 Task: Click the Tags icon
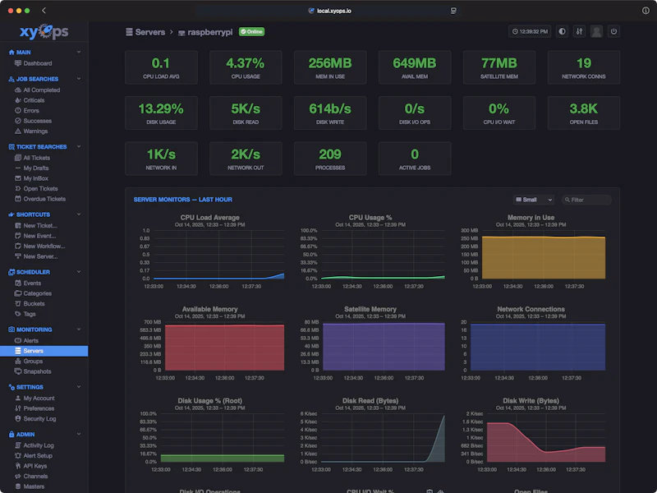point(17,314)
